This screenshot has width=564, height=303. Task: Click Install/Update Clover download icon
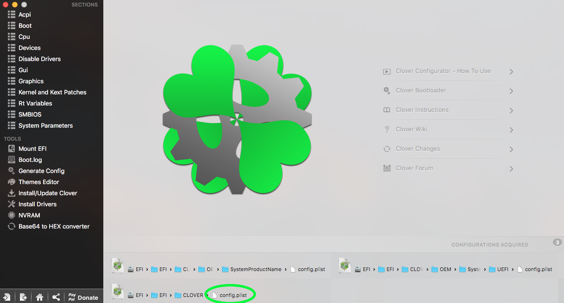(12, 193)
